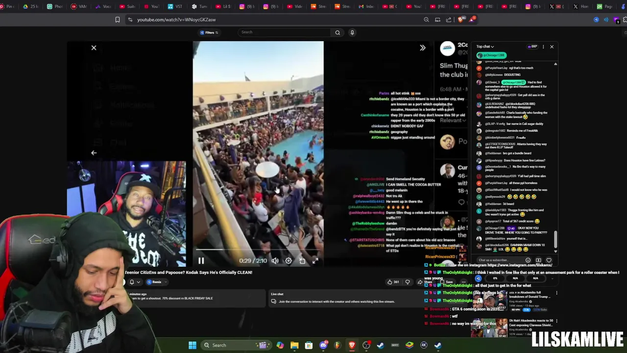Send a Super Chat with the dollar icon
This screenshot has height=353, width=627.
538,260
